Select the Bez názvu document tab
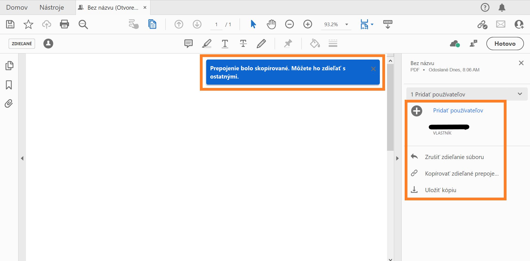Image resolution: width=530 pixels, height=261 pixels. (x=113, y=7)
